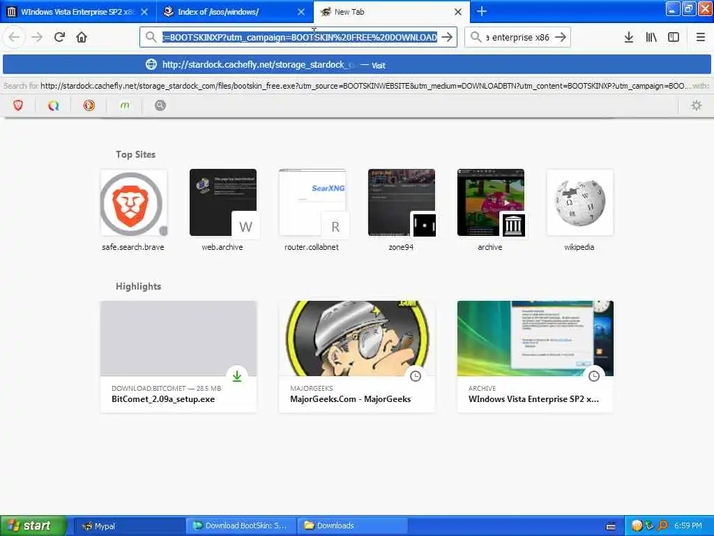Screen dimensions: 714x536
Task: Visit the stardock.cachefly.net suggestion row
Action: click(356, 64)
